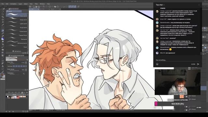Viewport: 208px width, 117px height.
Task: Select the Eyedropper tool
Action: click(x=3, y=25)
